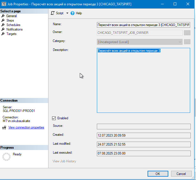Open the Targets page

11,34
